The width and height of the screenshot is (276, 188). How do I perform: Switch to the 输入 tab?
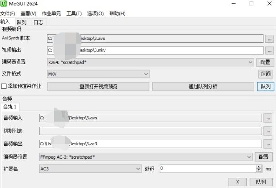7,22
